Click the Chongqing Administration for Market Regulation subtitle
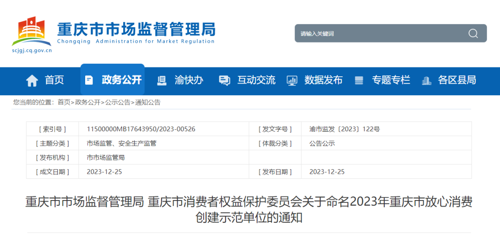Viewport: 500px width, 244px height. [x=136, y=41]
